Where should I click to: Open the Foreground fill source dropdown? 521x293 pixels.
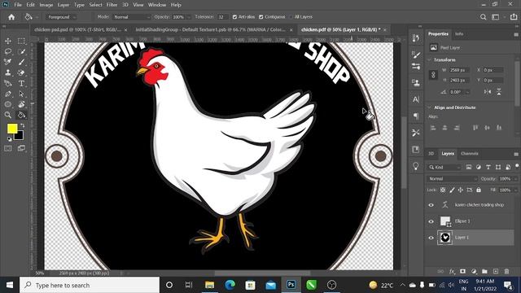pos(61,17)
